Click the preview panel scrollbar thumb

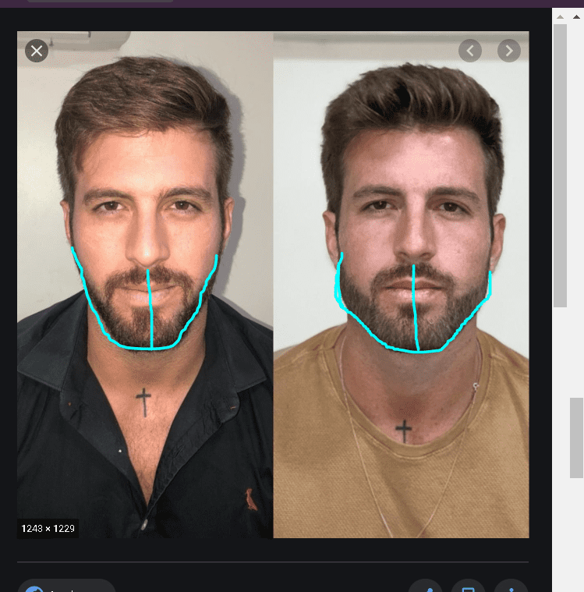pyautogui.click(x=560, y=164)
